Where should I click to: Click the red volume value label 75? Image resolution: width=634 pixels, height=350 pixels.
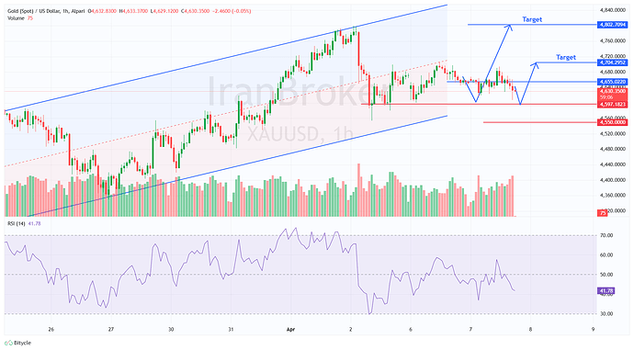tap(603, 213)
